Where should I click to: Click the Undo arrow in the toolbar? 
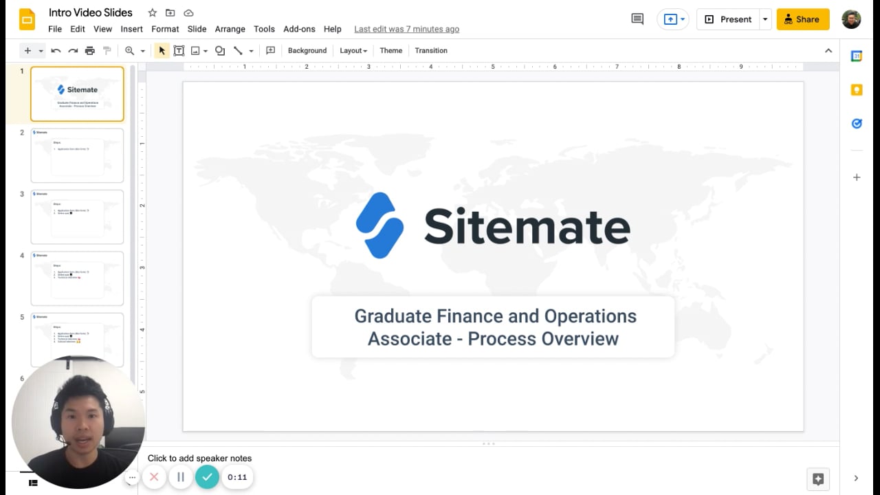(x=56, y=51)
